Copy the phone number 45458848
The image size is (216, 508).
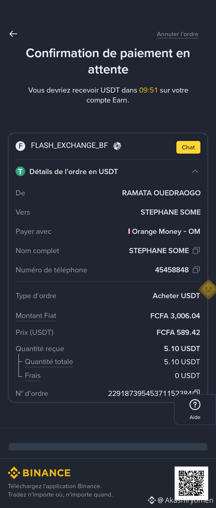coord(196,270)
